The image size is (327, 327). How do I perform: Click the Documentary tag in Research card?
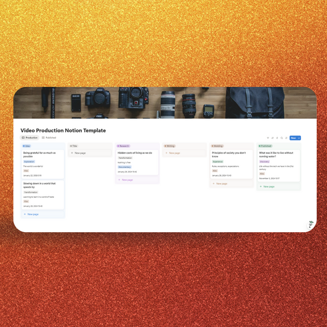click(124, 167)
